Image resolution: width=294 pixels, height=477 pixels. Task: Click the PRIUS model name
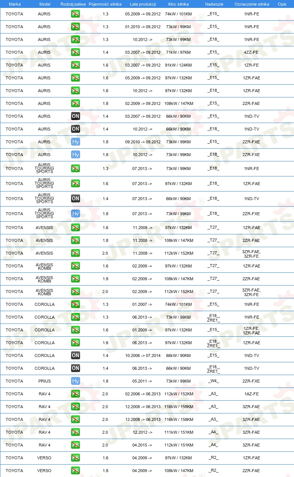tap(44, 381)
